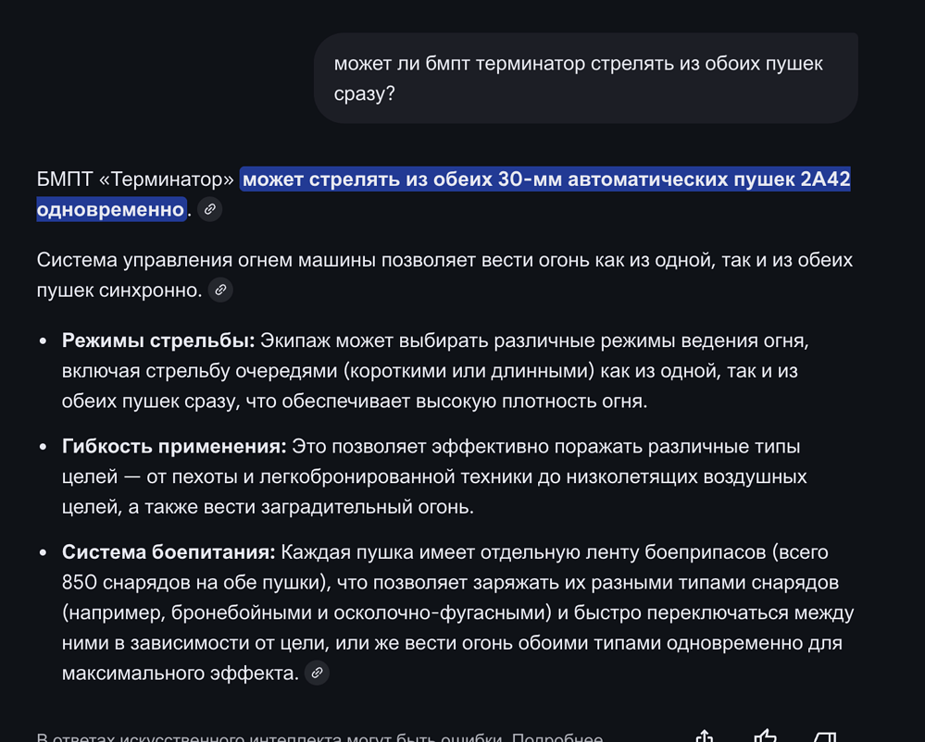Click the text «БМПТ «Терминатор»» at answer start
The image size is (925, 742).
tap(135, 179)
